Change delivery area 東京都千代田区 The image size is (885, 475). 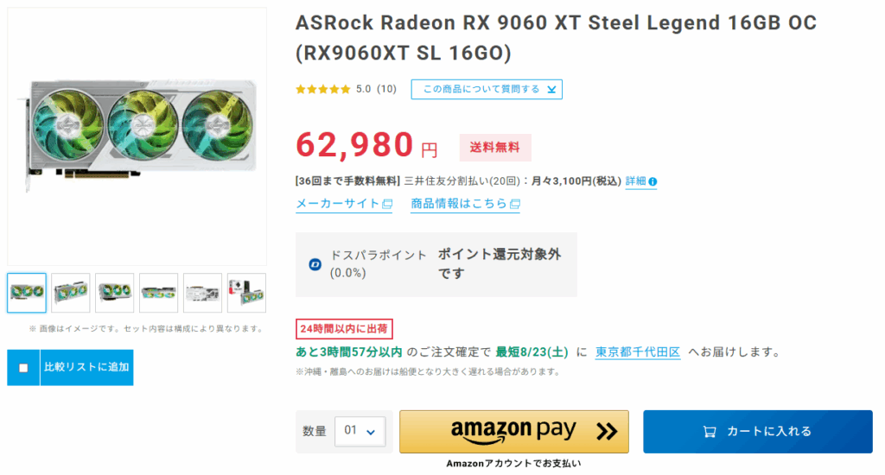tap(638, 352)
